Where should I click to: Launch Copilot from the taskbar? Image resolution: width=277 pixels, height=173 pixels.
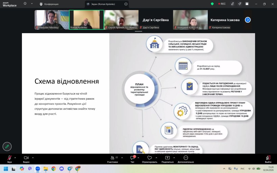point(22,169)
